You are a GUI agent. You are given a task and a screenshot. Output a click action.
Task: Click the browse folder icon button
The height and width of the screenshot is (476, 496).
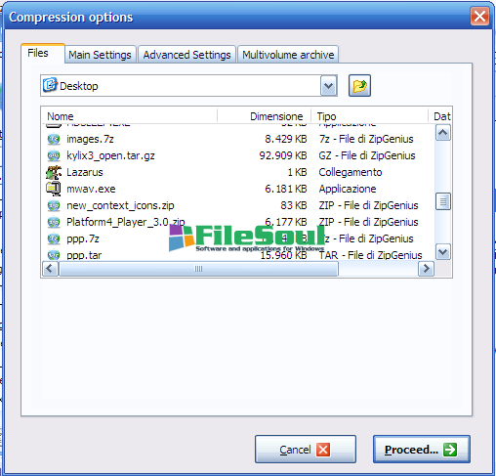click(x=359, y=86)
